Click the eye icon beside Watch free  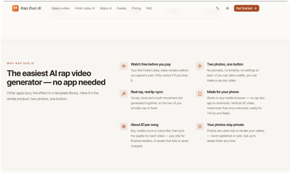pyautogui.click(x=124, y=66)
